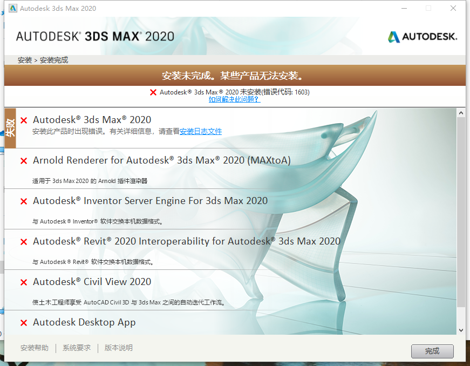Viewport: 470px width, 366px height.
Task: Click the scrollbar up arrow
Action: (460, 112)
